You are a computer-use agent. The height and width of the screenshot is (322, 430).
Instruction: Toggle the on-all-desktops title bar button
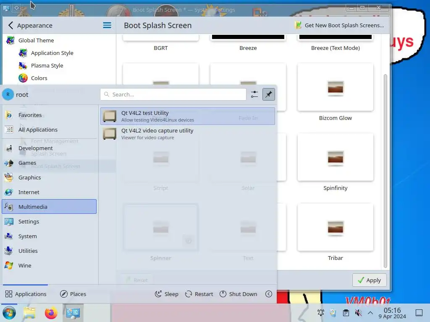16,8
